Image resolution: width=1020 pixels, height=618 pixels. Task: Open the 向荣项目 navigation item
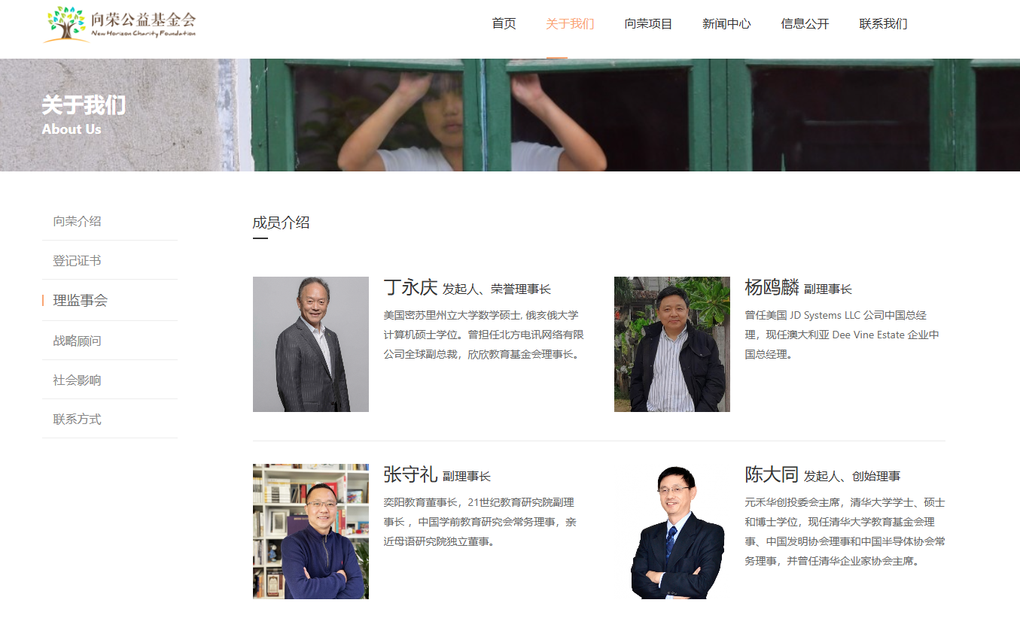click(x=648, y=23)
